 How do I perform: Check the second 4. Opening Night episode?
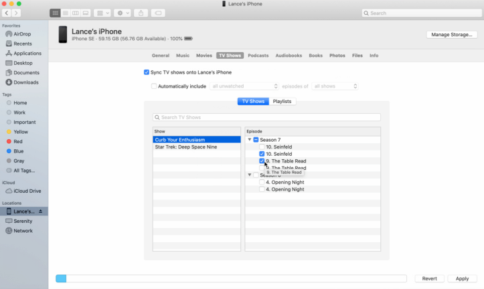[x=262, y=189]
